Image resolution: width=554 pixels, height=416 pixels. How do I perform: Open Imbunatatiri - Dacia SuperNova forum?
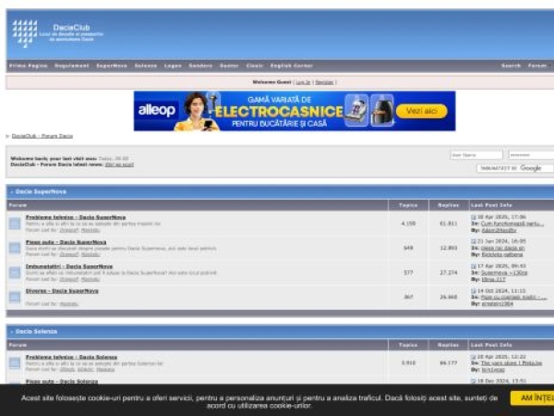click(x=69, y=266)
